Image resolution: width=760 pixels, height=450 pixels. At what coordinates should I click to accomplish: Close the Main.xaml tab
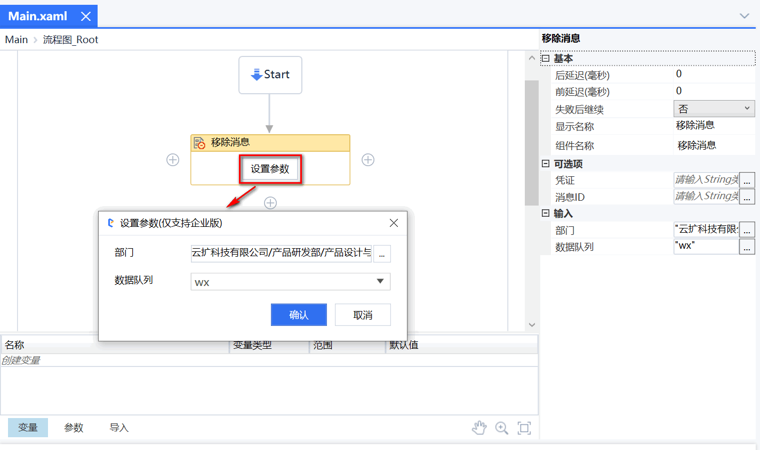click(x=85, y=17)
